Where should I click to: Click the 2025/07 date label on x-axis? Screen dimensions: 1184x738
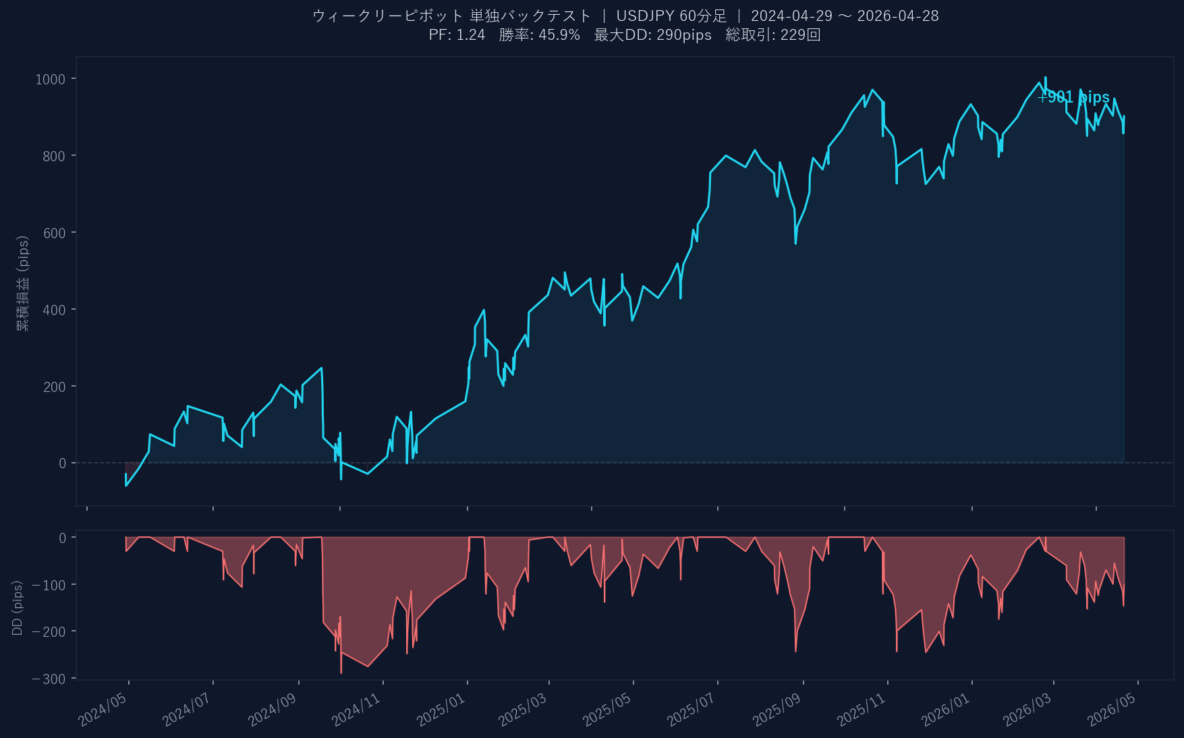pyautogui.click(x=691, y=710)
